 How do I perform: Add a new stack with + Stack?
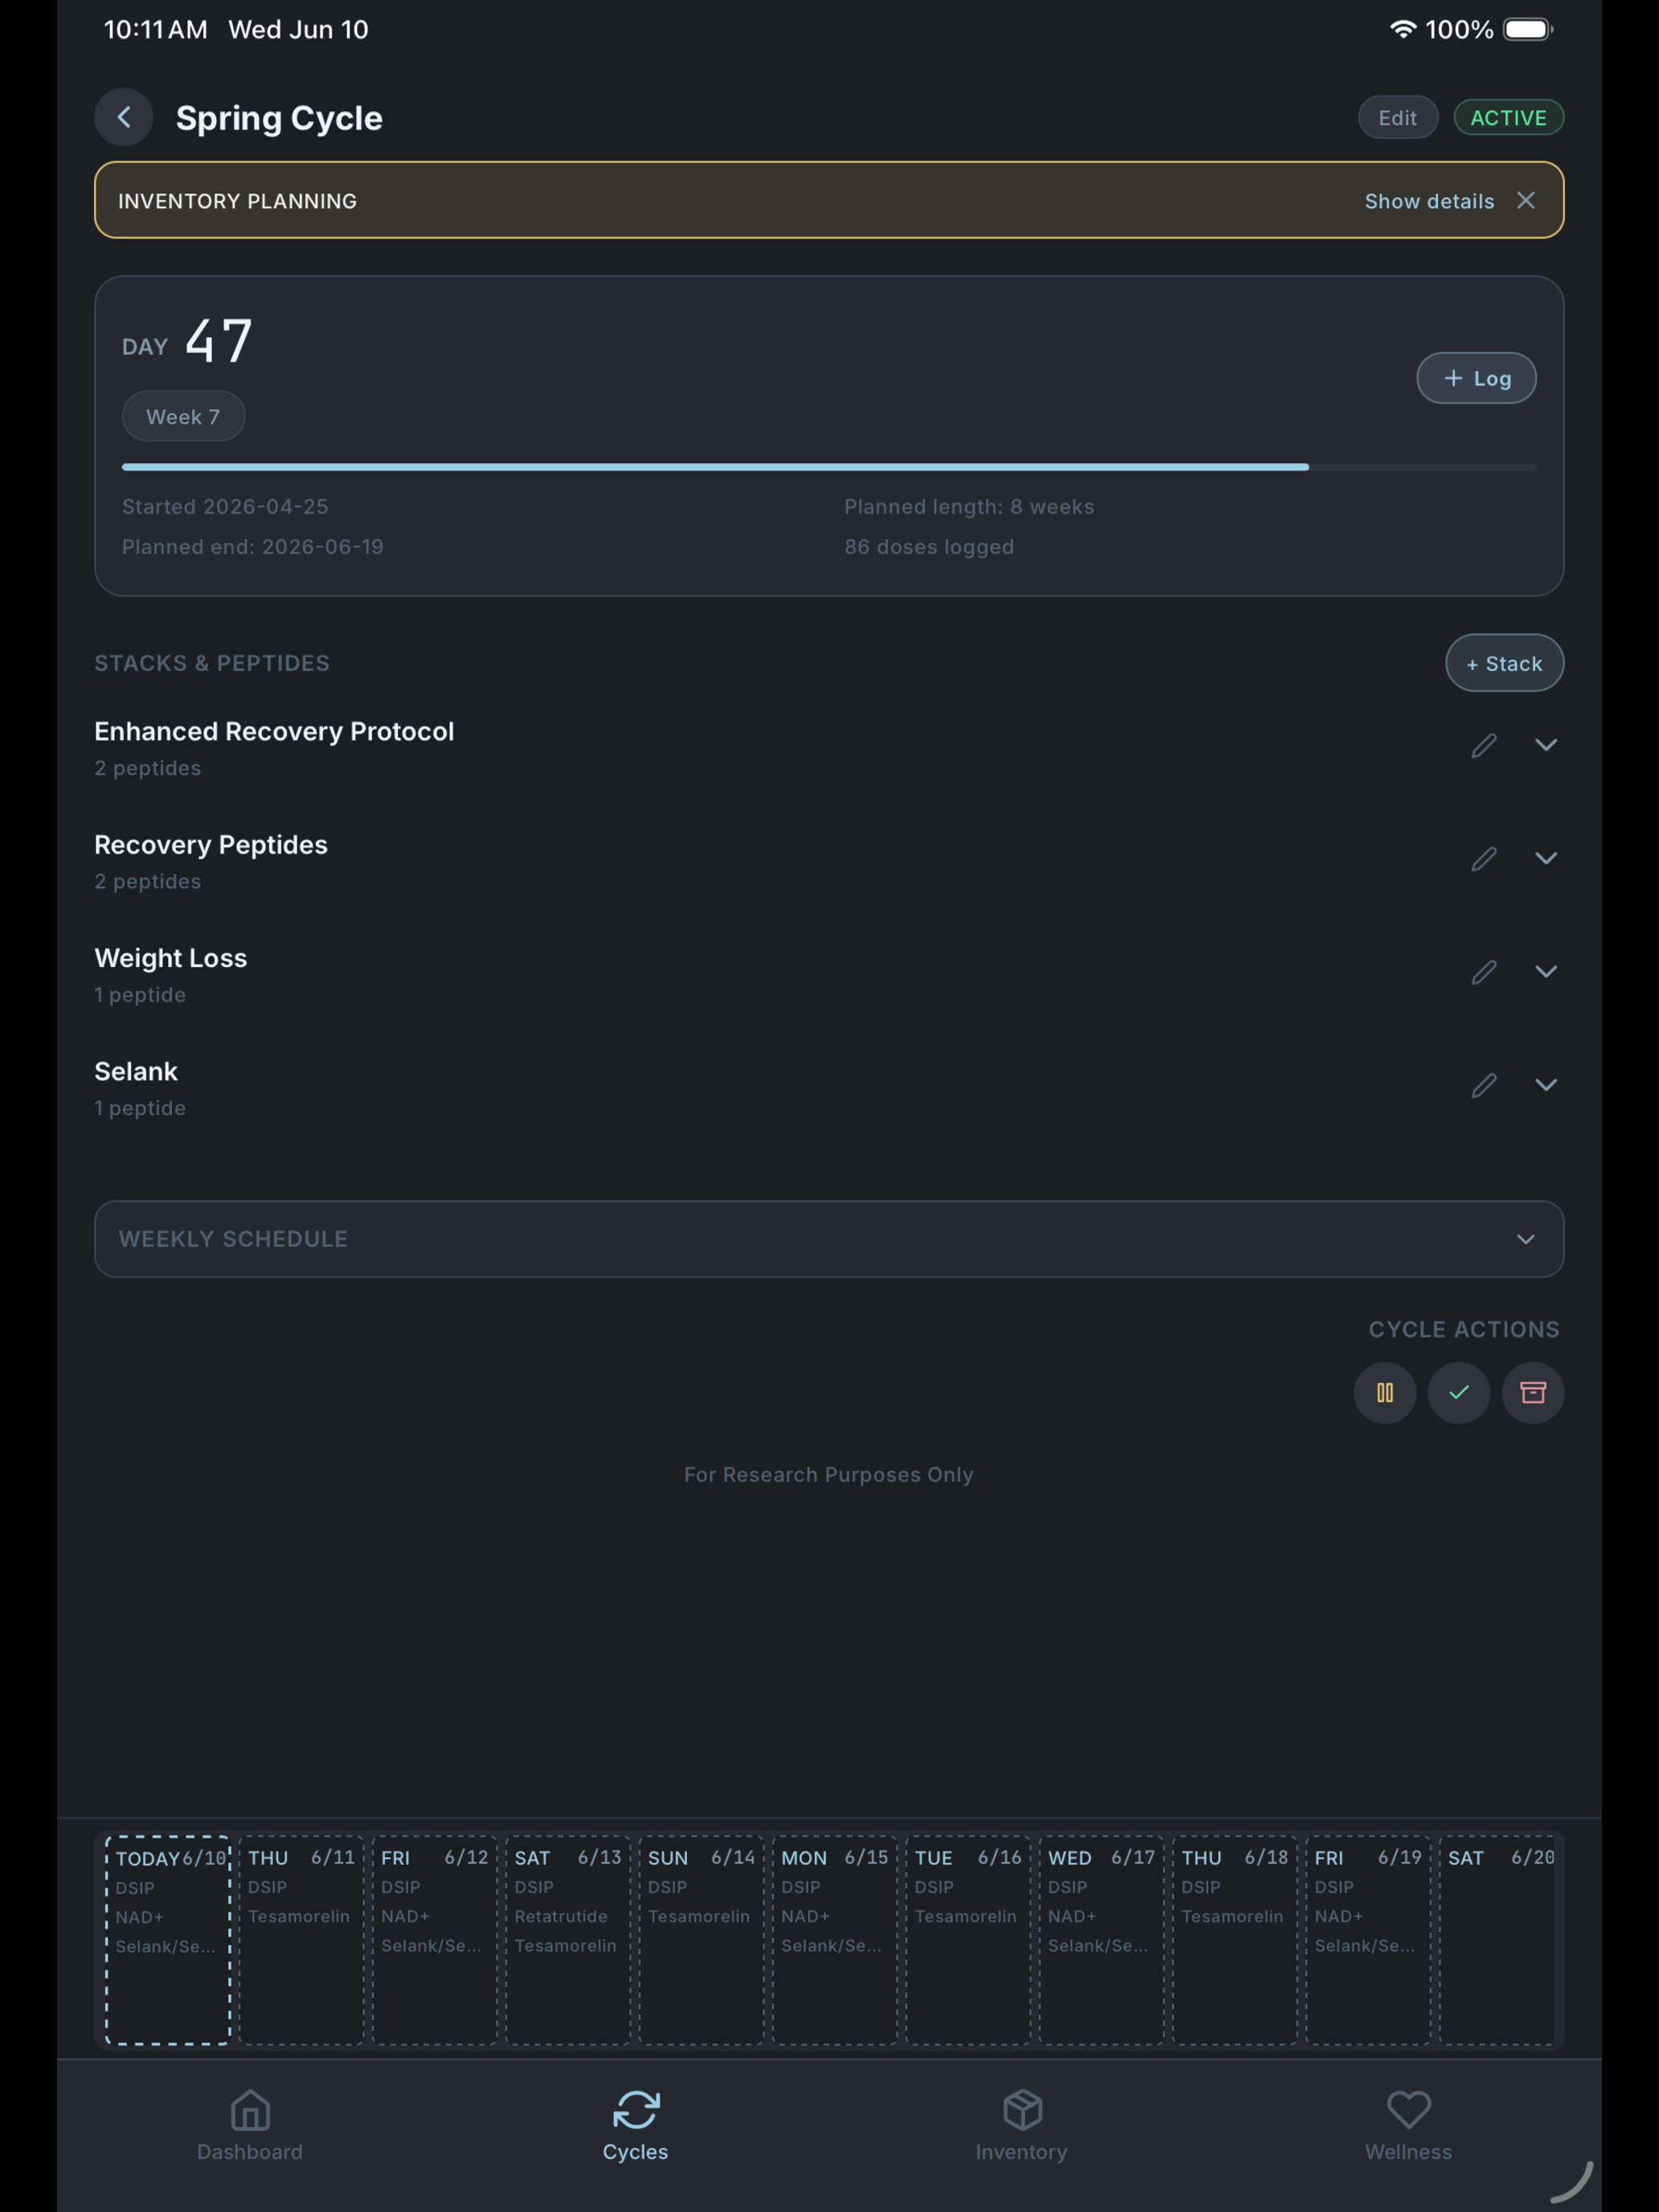[1504, 663]
